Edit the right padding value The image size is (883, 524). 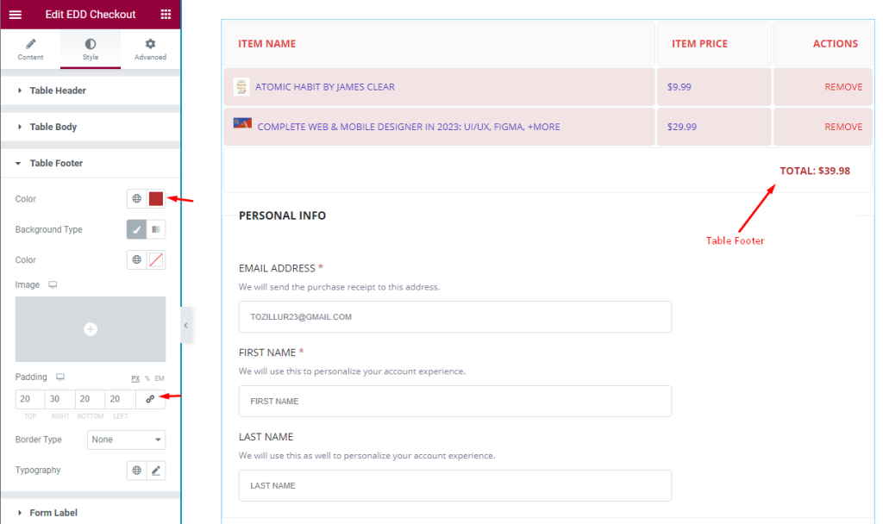point(59,399)
